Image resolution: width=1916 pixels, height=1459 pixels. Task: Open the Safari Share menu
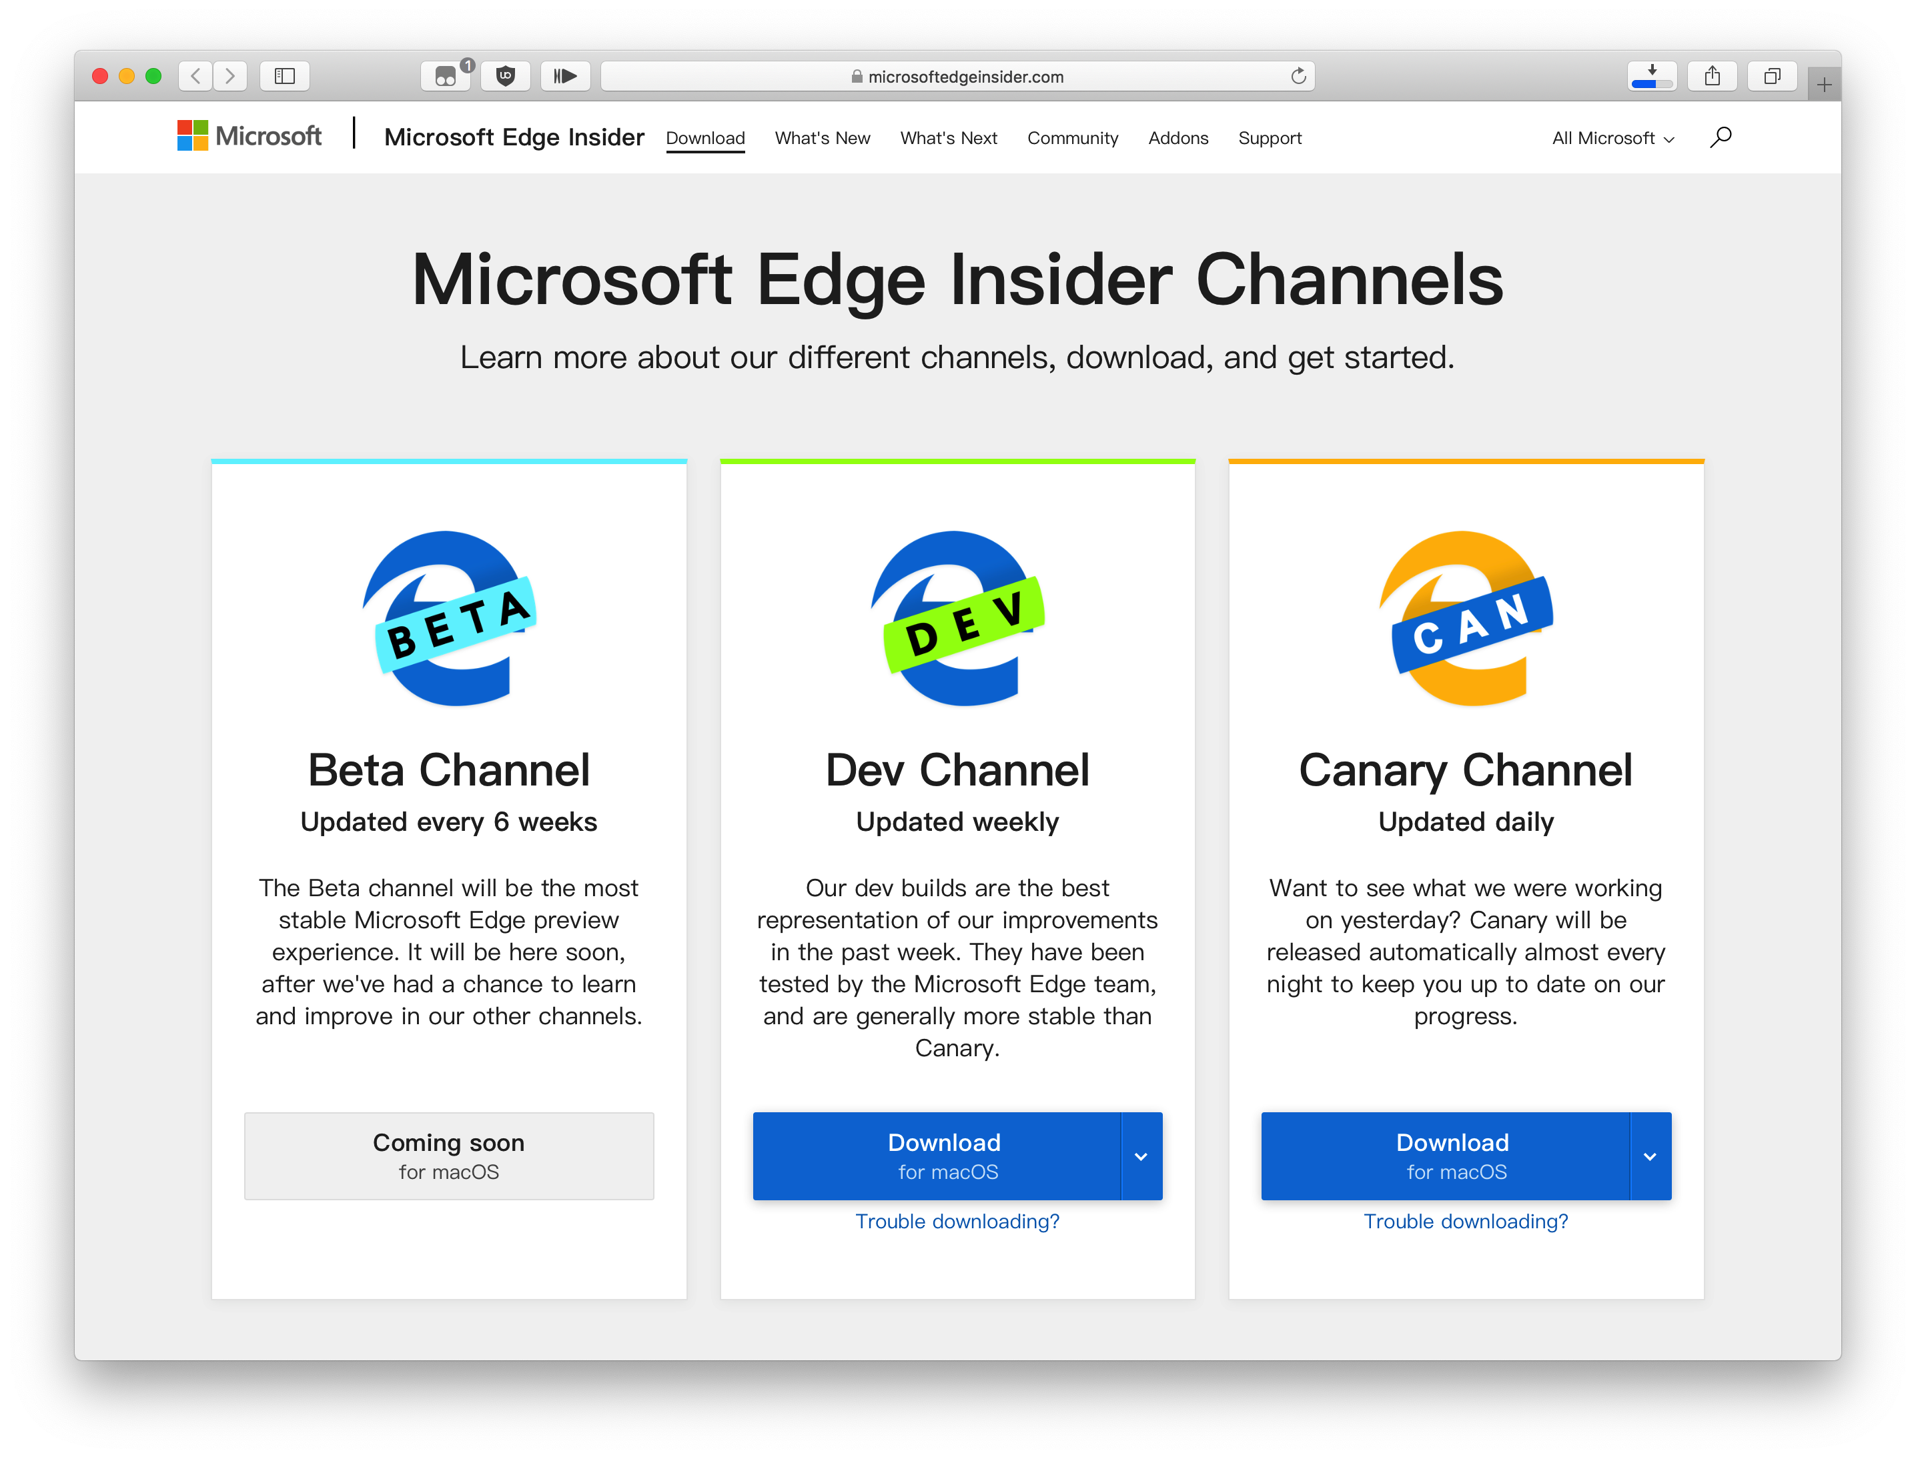(1712, 77)
